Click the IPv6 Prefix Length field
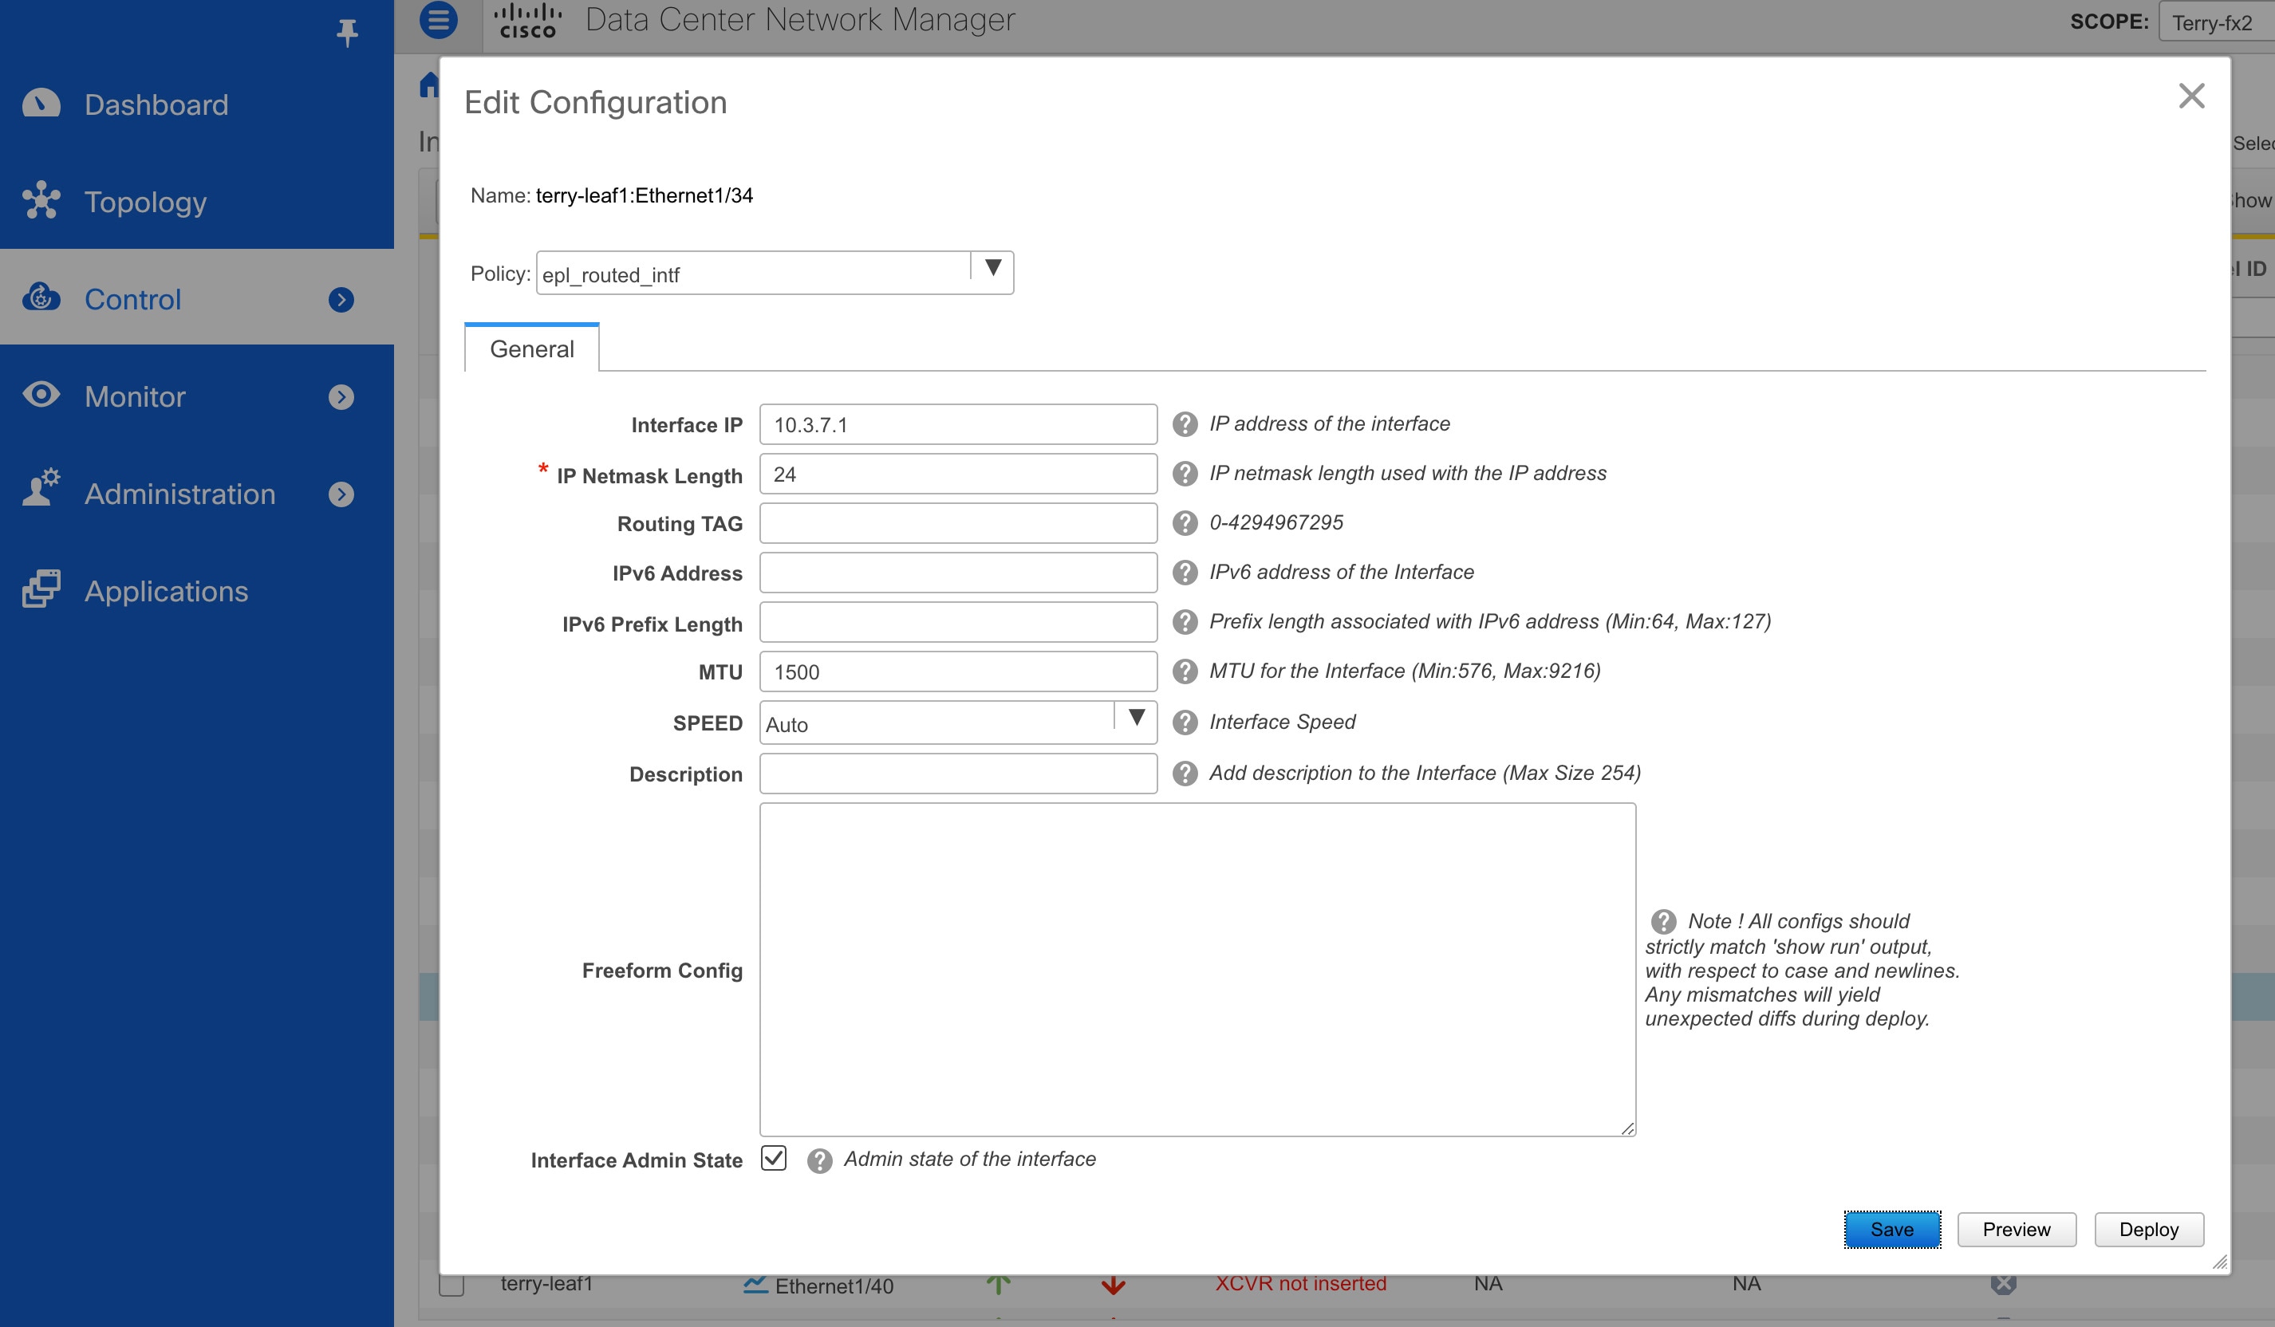The image size is (2275, 1327). coord(958,622)
